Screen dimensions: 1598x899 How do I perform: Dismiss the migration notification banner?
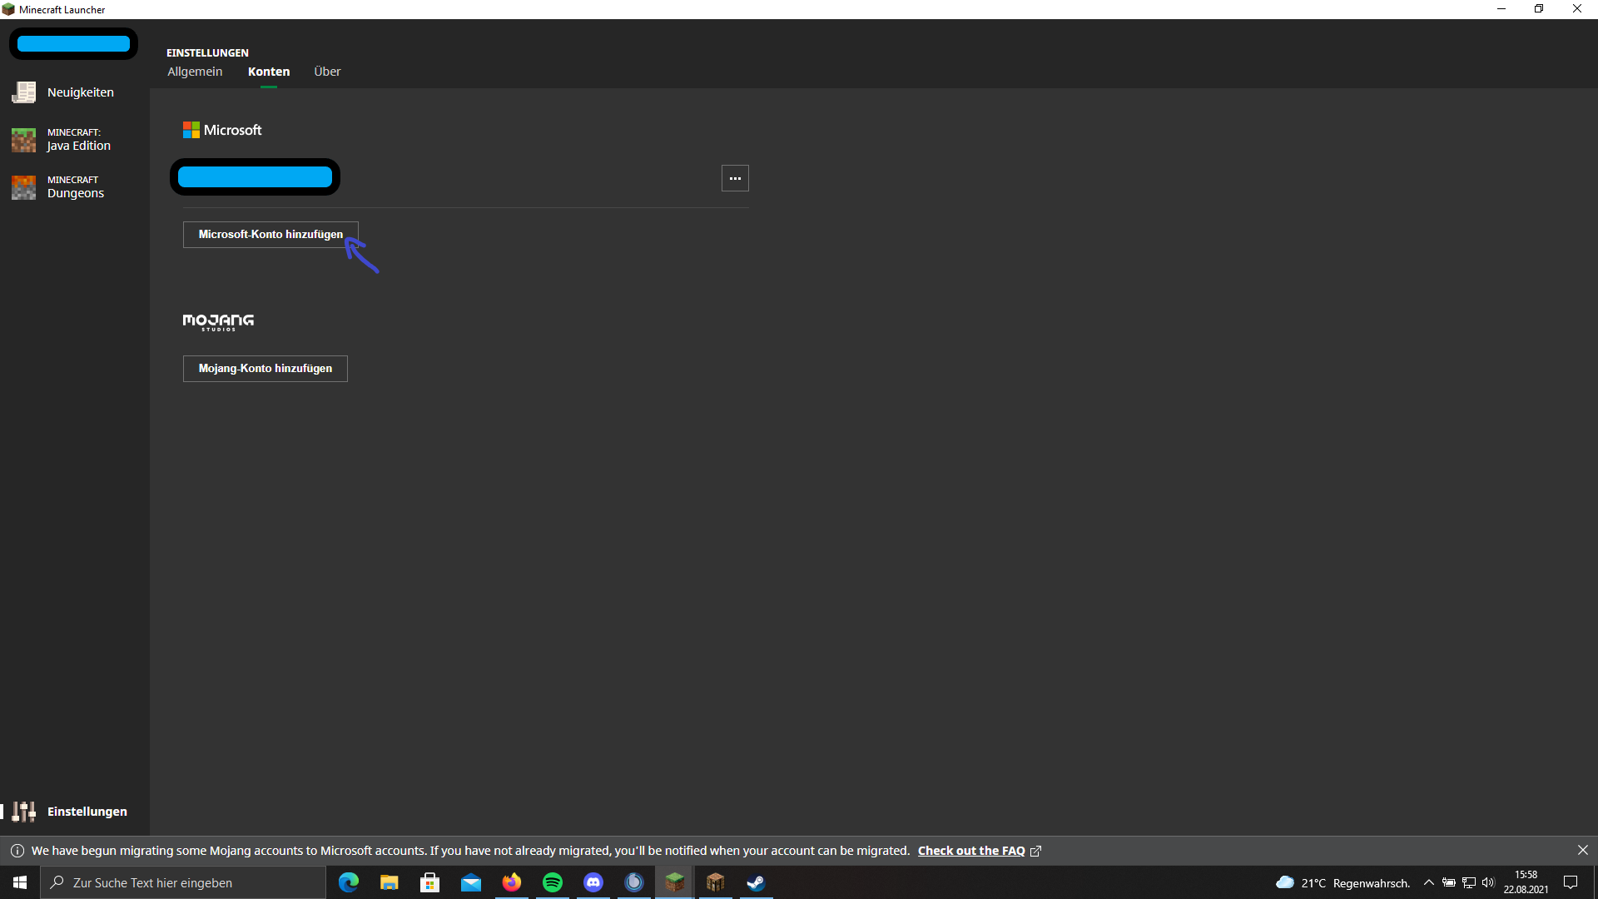pos(1582,850)
